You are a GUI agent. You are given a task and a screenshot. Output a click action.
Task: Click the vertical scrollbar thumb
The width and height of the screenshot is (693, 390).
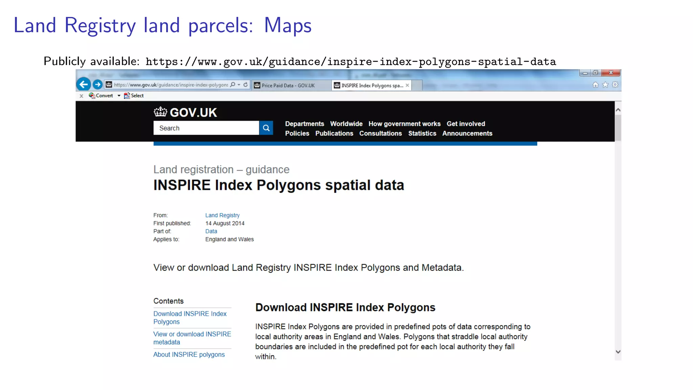pos(618,128)
